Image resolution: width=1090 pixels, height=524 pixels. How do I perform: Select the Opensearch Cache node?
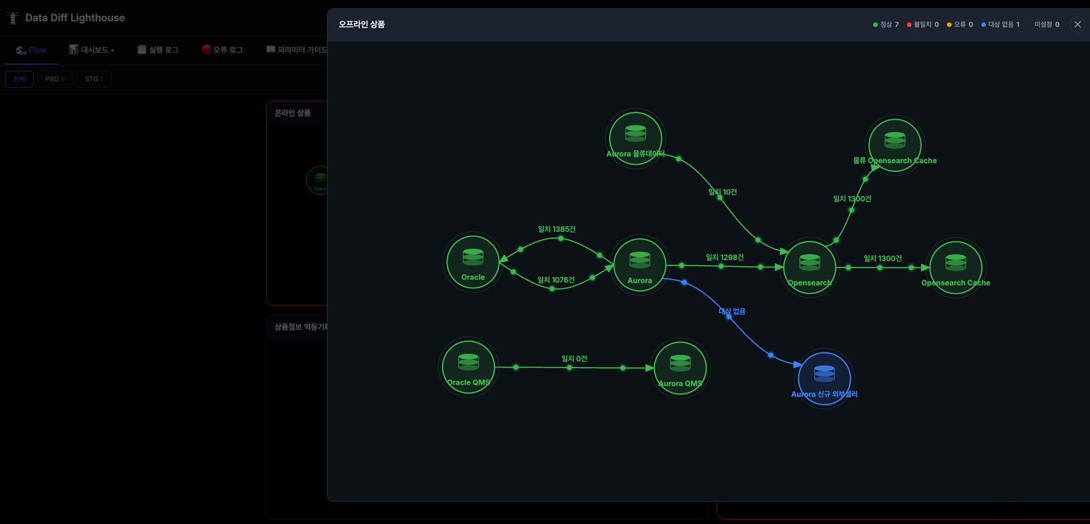[x=956, y=267]
